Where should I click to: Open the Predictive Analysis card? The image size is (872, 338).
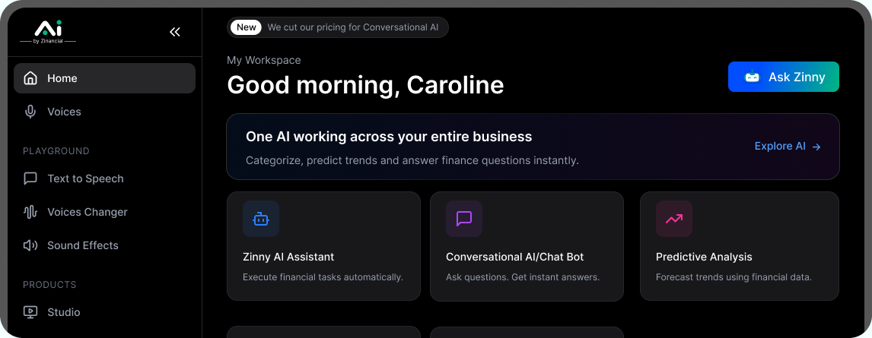739,256
